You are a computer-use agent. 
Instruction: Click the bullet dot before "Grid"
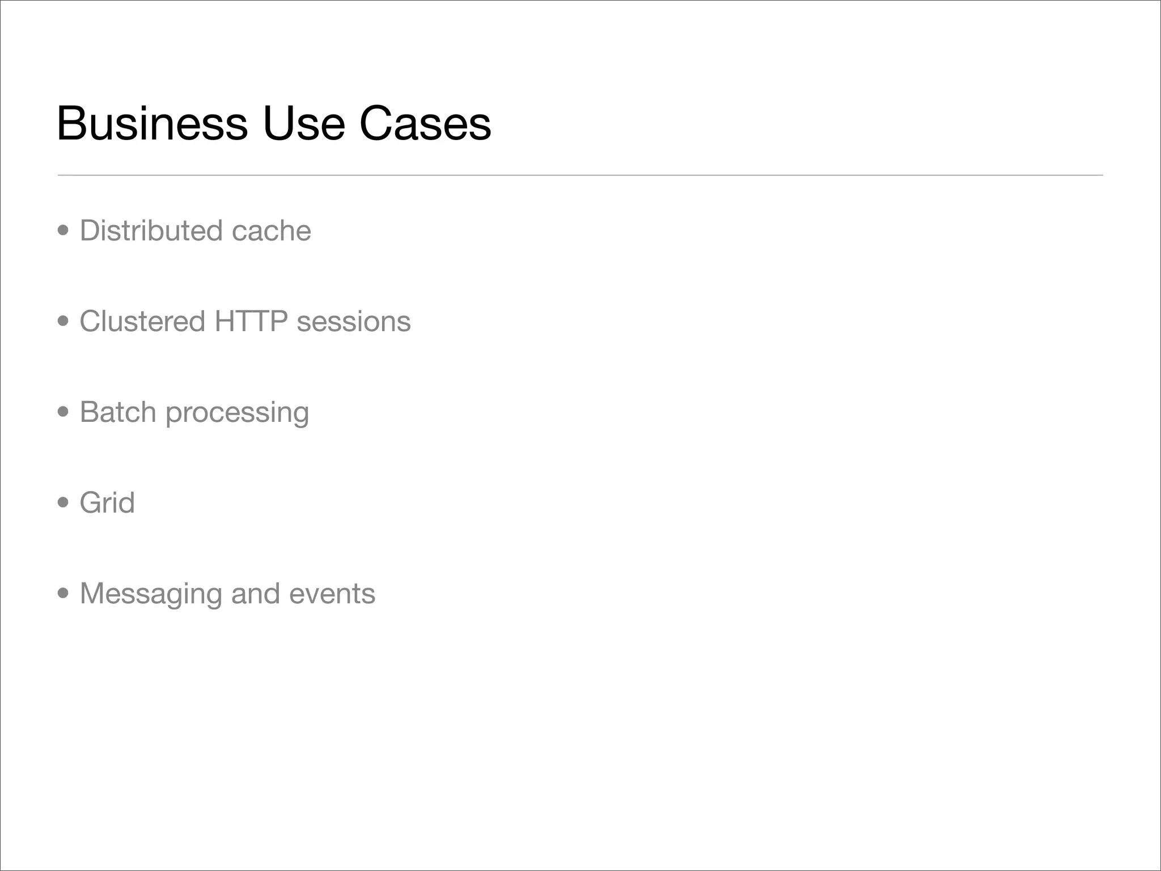point(63,503)
